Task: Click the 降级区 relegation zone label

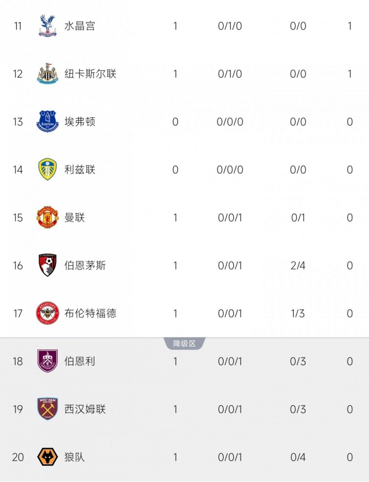Action: pyautogui.click(x=184, y=344)
